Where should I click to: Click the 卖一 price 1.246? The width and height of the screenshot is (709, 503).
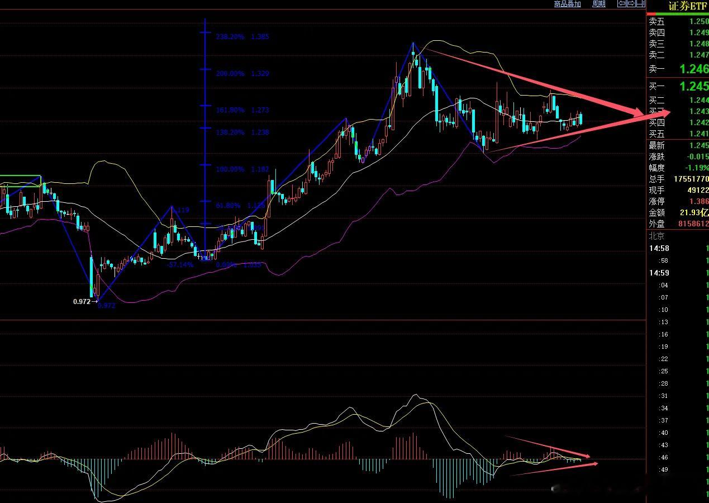tap(694, 69)
